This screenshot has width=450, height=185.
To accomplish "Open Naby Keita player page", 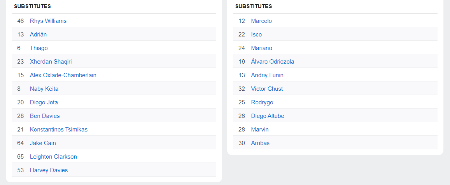I will click(x=44, y=89).
